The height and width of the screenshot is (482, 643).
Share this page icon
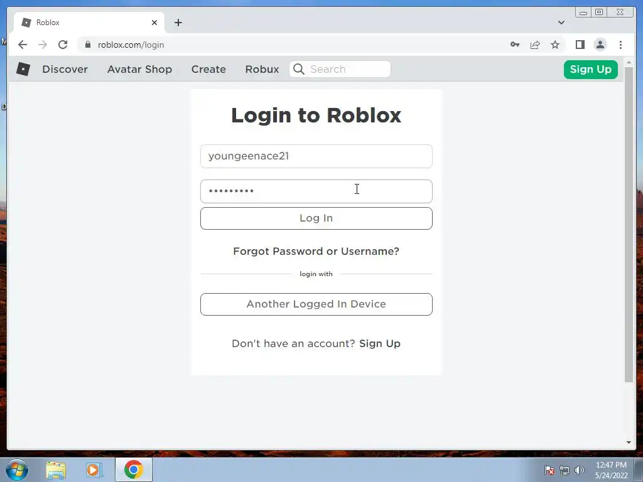tap(535, 45)
